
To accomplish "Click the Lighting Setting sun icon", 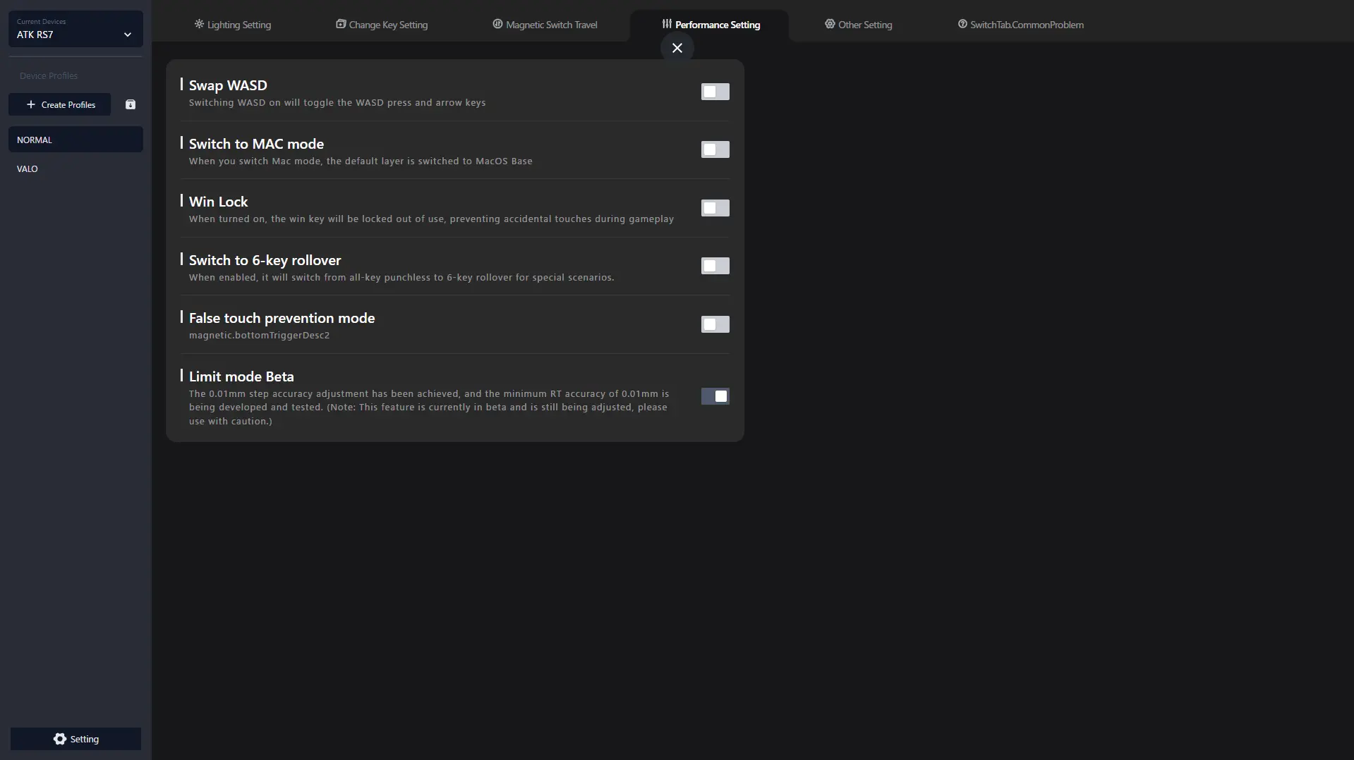I will tap(199, 24).
